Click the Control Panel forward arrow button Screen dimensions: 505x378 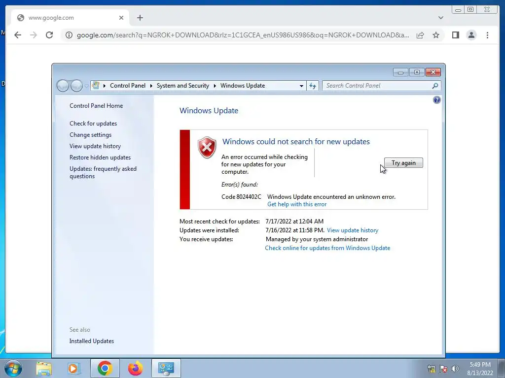tap(76, 86)
